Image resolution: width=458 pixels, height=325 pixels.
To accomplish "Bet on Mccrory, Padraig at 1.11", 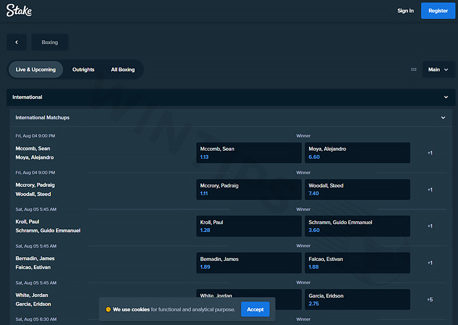I will 249,190.
